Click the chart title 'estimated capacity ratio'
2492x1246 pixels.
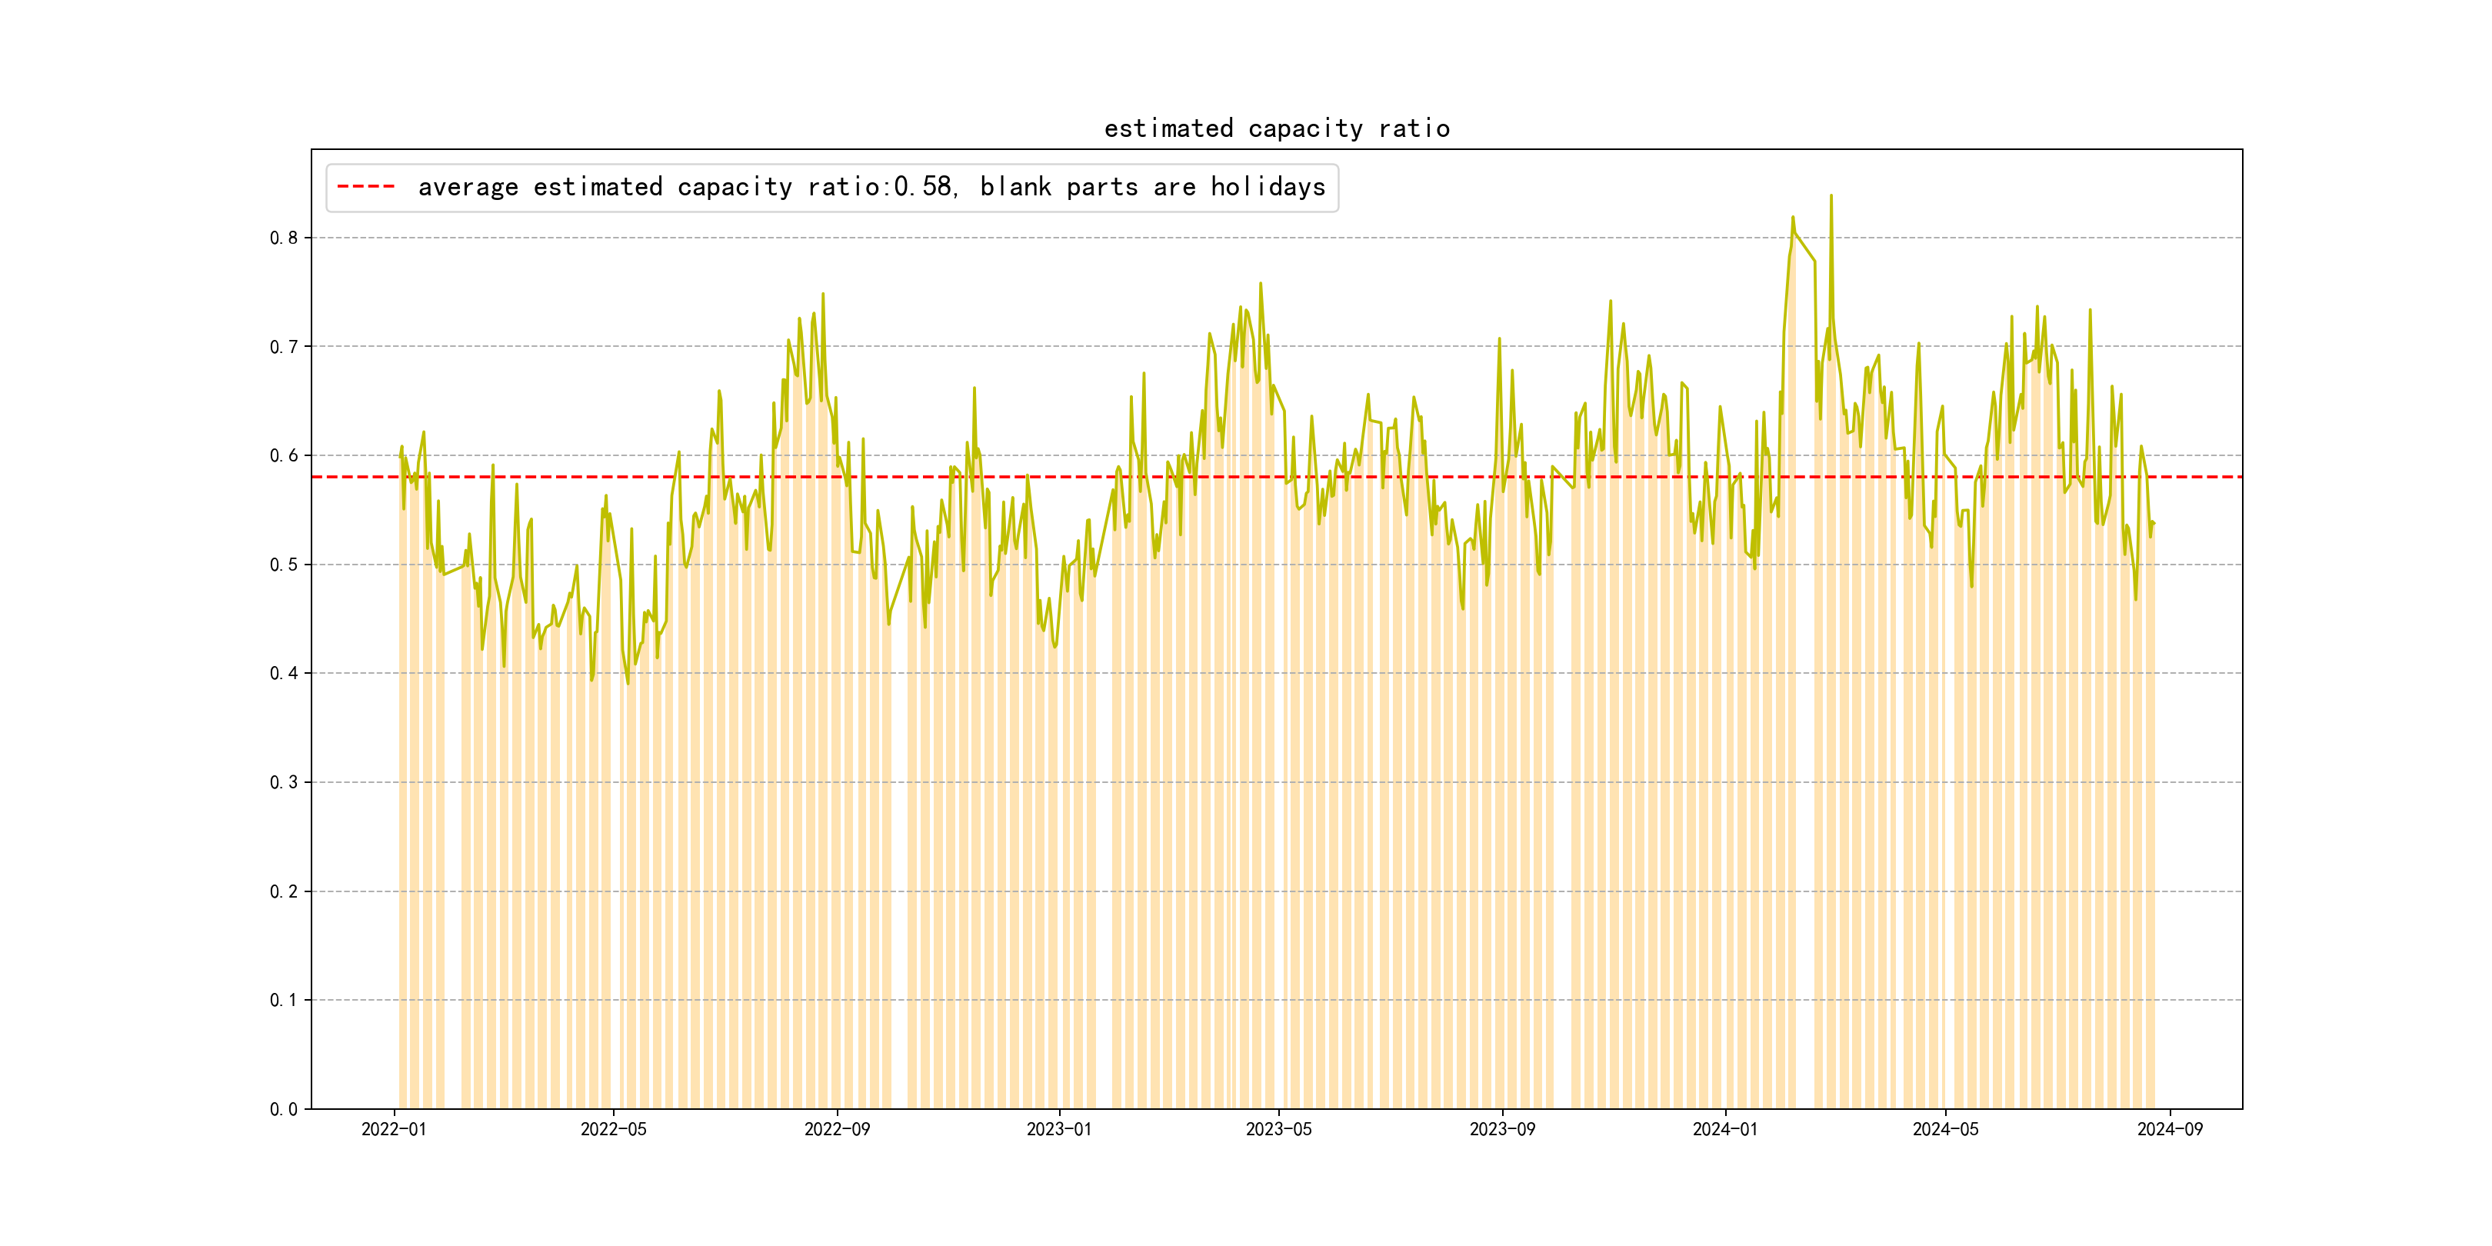coord(1276,128)
